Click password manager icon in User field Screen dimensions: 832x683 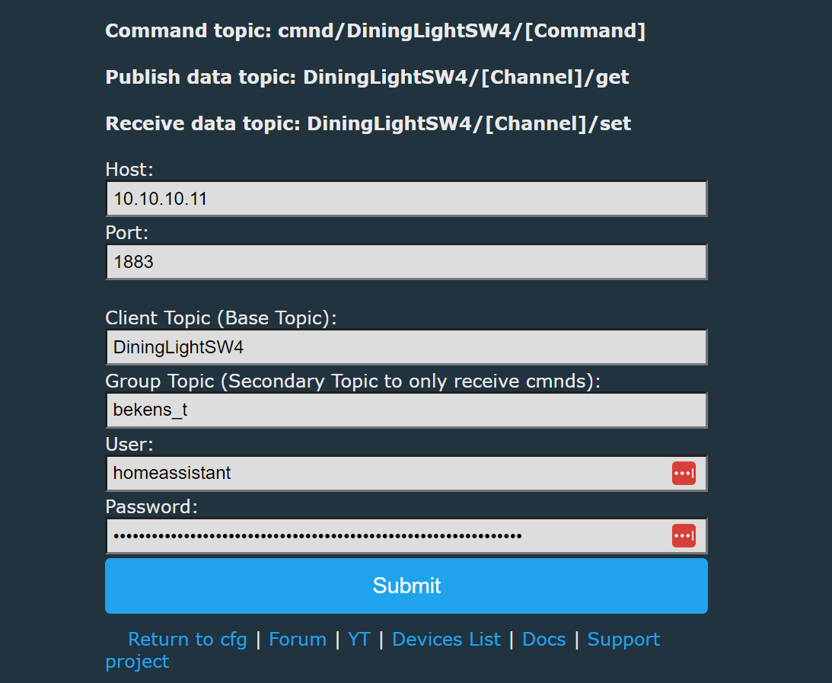pyautogui.click(x=684, y=473)
